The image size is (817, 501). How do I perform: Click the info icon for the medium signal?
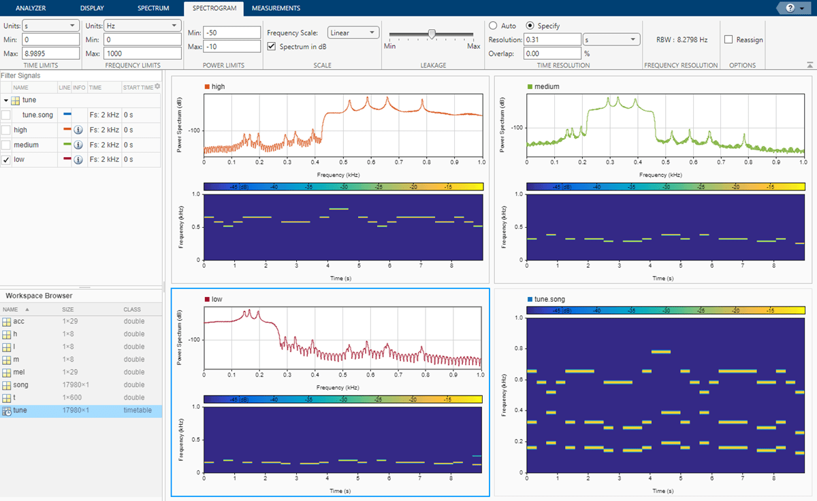(x=78, y=145)
